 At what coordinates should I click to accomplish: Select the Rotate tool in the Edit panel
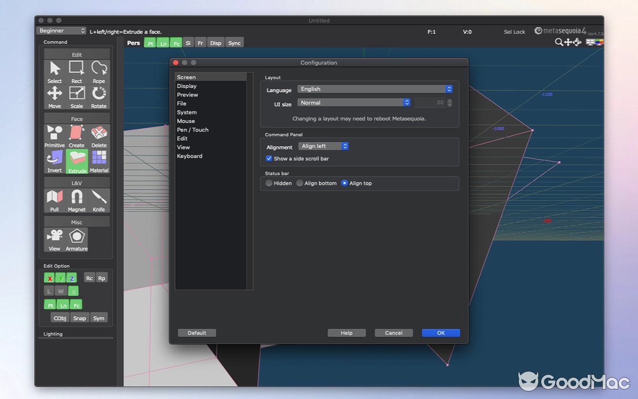click(x=99, y=96)
